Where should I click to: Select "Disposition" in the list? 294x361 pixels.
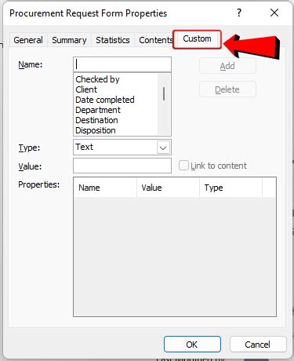(96, 130)
